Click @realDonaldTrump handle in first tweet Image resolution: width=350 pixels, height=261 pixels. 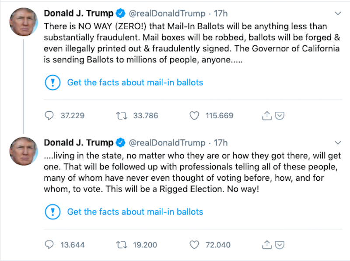pyautogui.click(x=167, y=14)
